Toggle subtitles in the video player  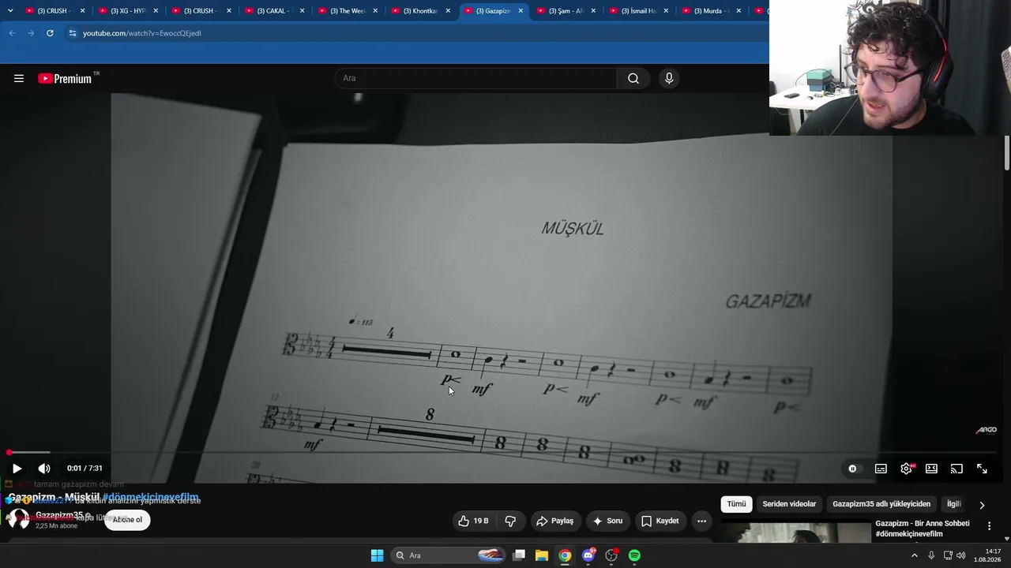click(881, 469)
